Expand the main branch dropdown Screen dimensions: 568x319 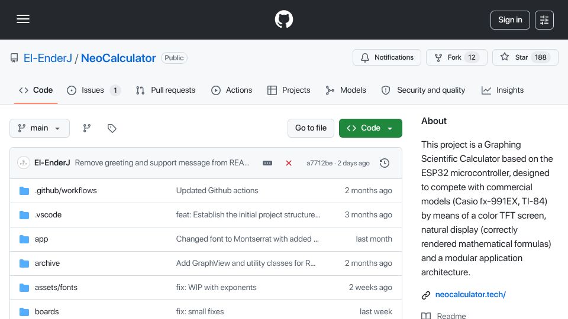[40, 128]
